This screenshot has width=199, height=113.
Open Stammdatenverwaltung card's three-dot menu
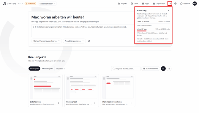click(131, 103)
